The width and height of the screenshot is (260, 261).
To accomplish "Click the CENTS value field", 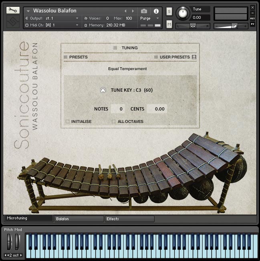I will pyautogui.click(x=157, y=109).
